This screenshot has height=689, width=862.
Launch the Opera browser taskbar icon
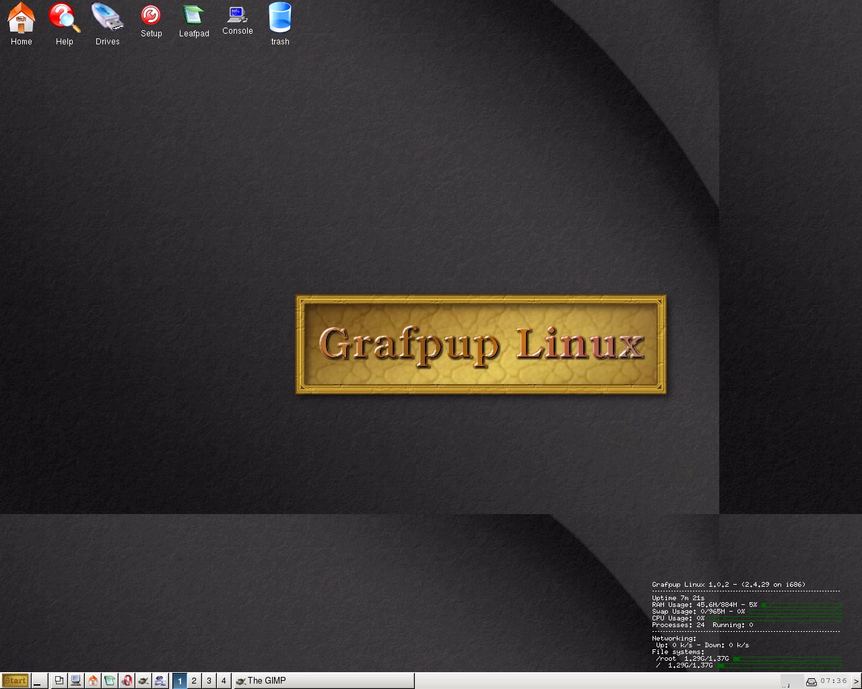pos(127,681)
